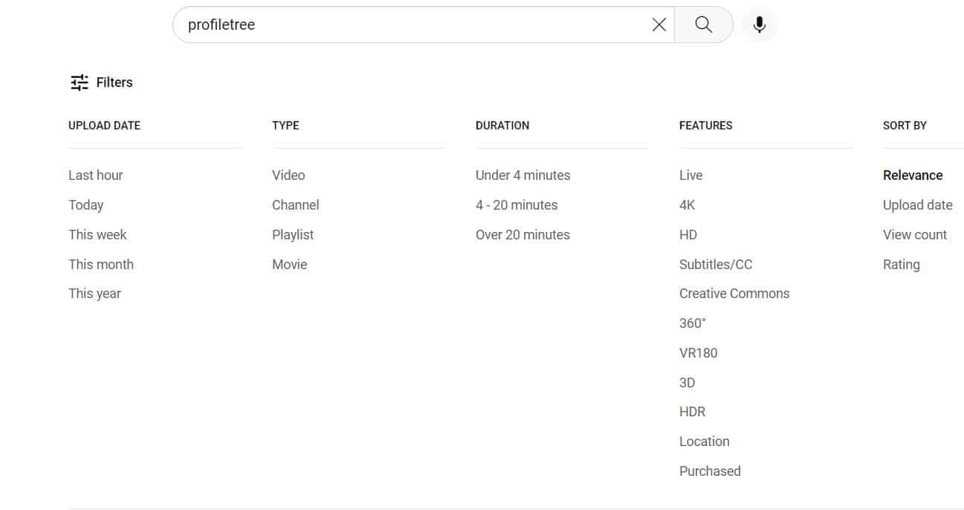Filter uploads by This year

[x=94, y=294]
